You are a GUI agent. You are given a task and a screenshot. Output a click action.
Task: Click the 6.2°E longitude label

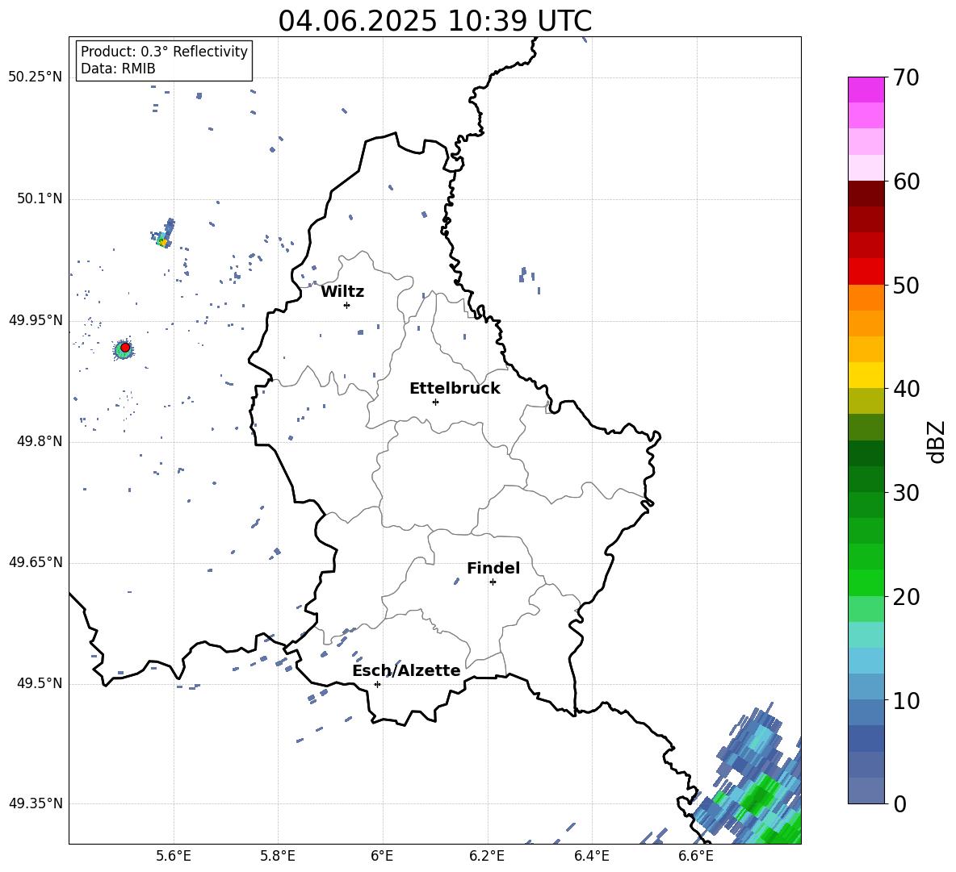point(487,856)
